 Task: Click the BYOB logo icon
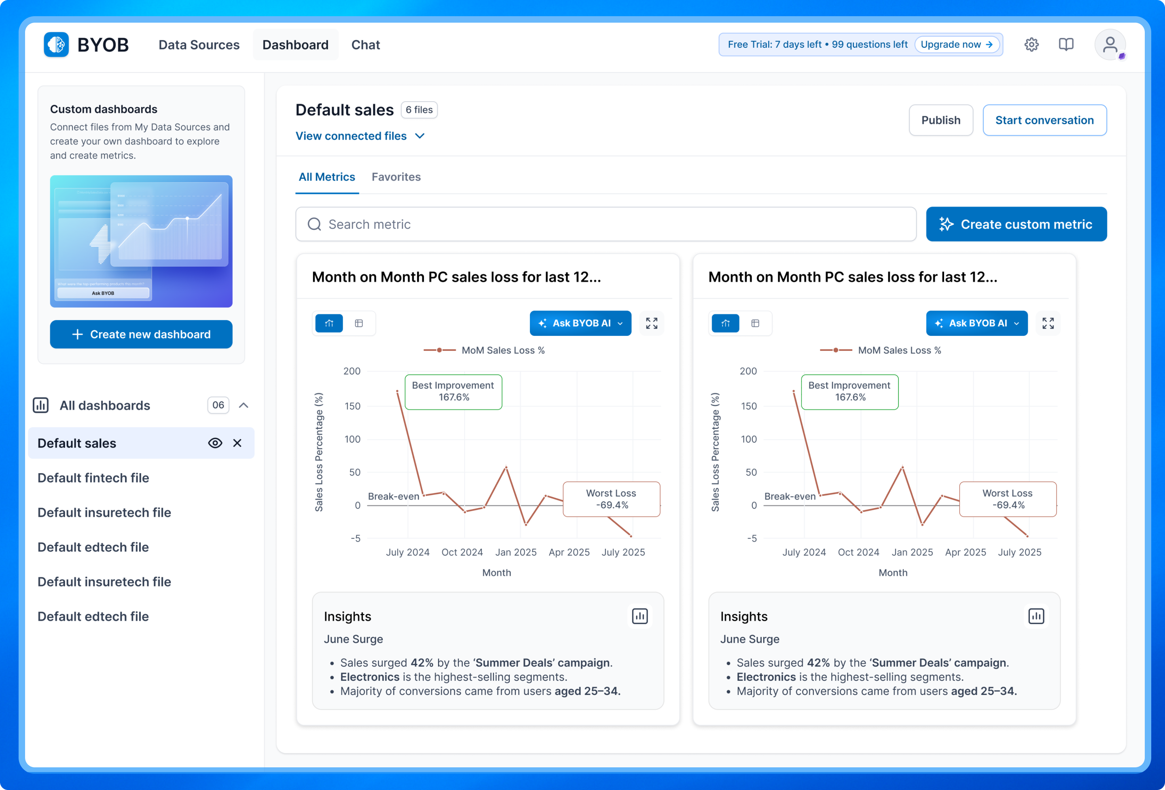point(56,45)
